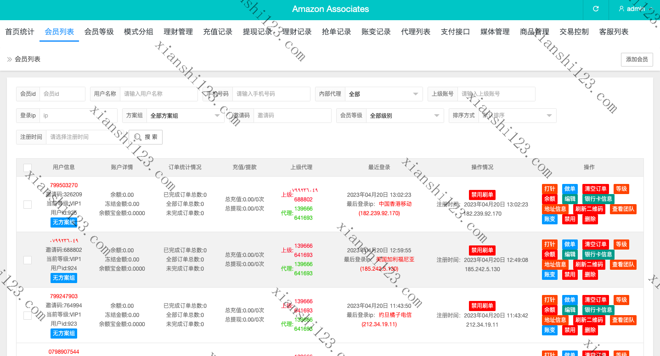Click 等级 for user 799503270

point(621,189)
